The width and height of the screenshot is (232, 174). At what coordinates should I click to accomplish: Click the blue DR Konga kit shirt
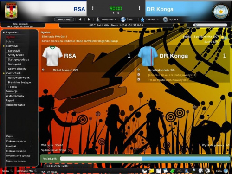coord(148,56)
